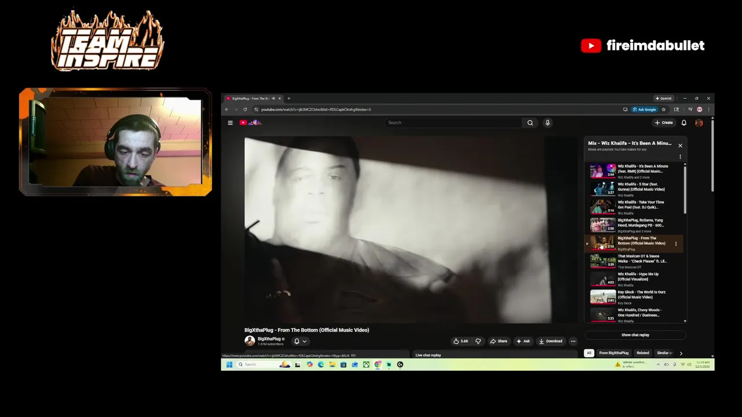The width and height of the screenshot is (742, 417).
Task: Click the browser address bar URL
Action: (x=316, y=109)
